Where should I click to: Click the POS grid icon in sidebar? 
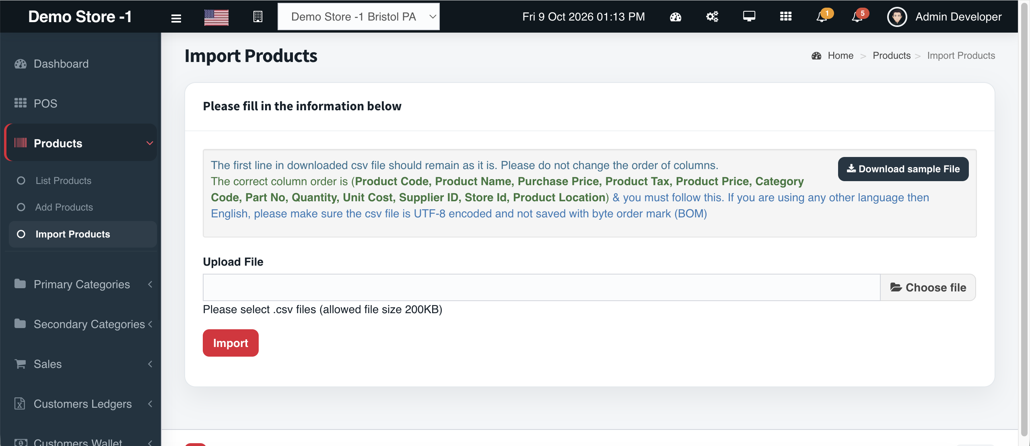click(21, 103)
